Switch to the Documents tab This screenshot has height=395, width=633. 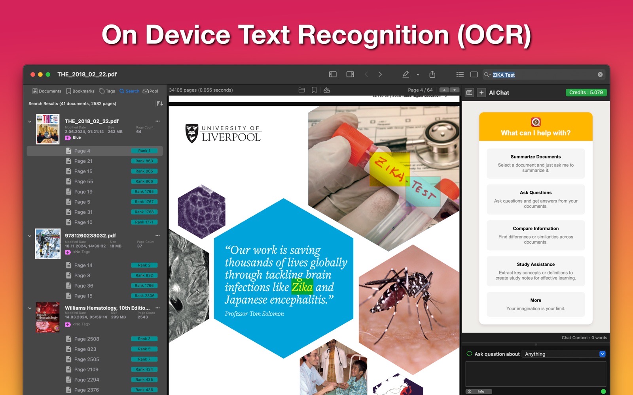point(47,91)
